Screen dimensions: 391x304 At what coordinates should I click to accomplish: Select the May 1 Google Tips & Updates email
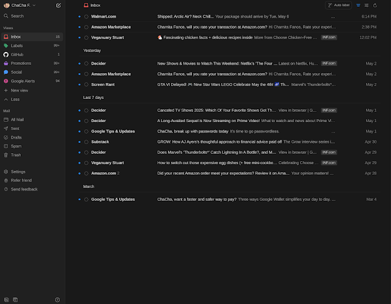[86, 132]
